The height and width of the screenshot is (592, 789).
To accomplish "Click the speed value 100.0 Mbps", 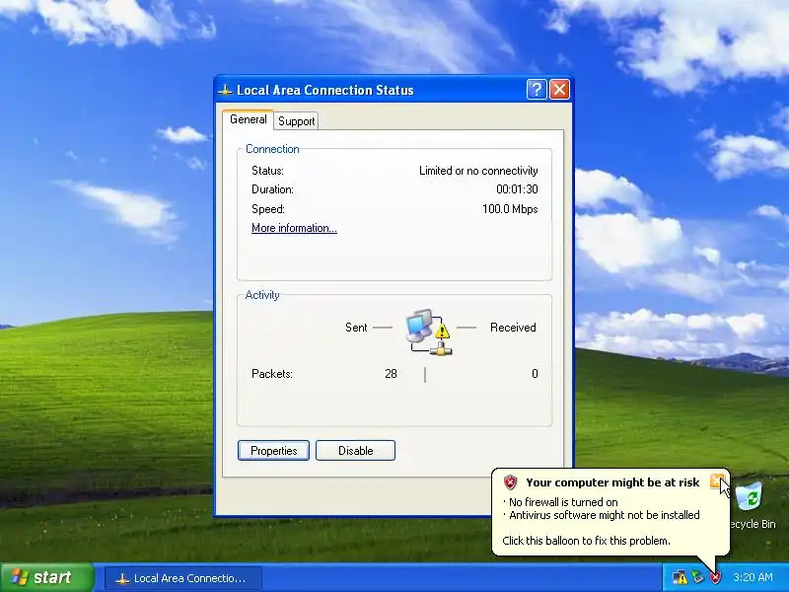I will 510,209.
